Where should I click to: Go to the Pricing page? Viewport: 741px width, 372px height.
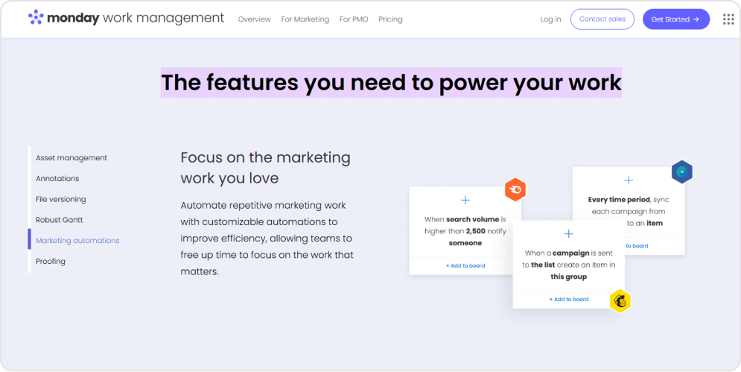coord(390,19)
